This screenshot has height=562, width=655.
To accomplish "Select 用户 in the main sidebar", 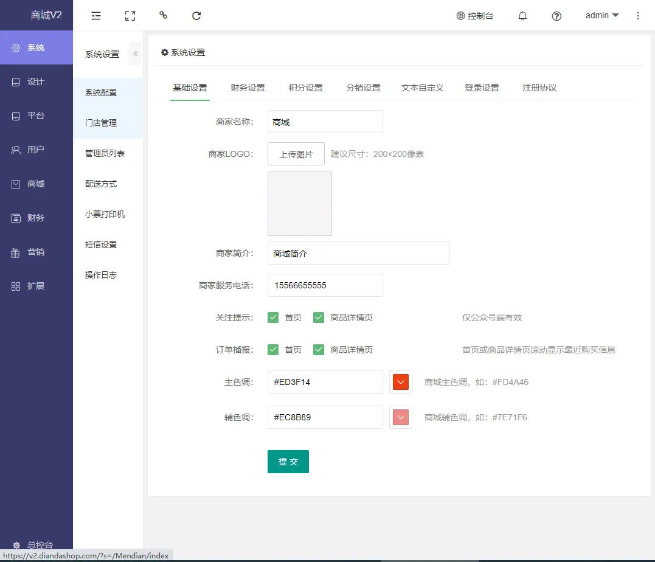I will (x=36, y=150).
